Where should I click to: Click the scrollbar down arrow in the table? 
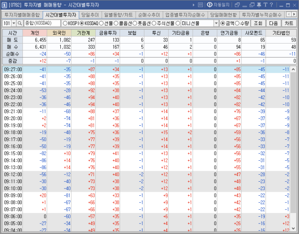pyautogui.click(x=293, y=228)
